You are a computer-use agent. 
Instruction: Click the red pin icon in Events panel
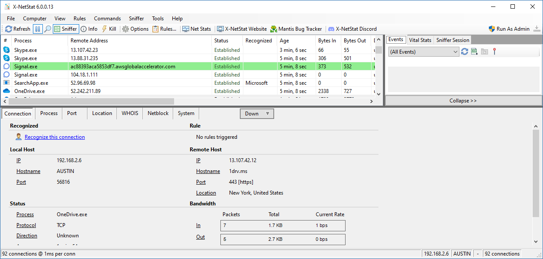click(x=494, y=51)
